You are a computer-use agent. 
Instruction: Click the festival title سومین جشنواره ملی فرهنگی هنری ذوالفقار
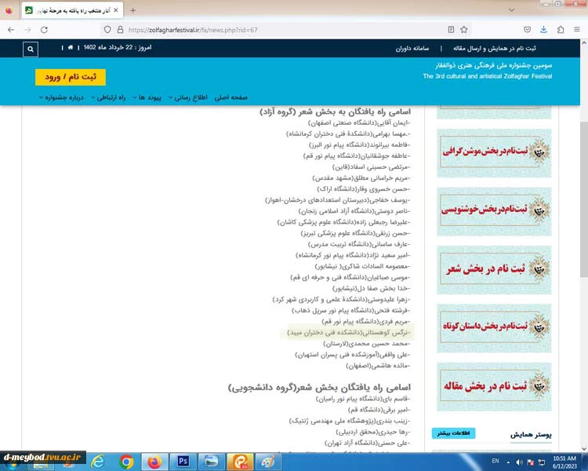494,65
